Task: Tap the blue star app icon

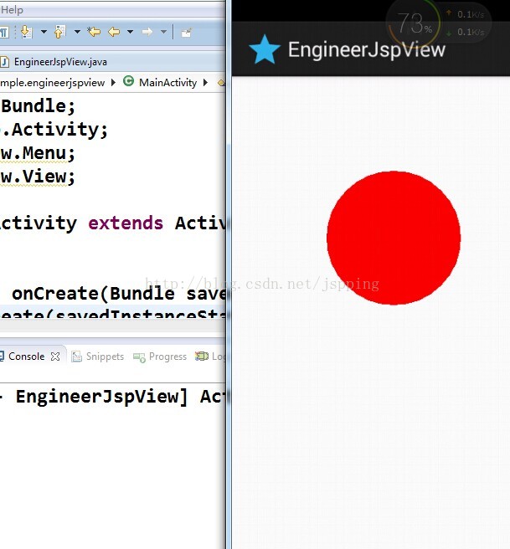Action: tap(265, 49)
